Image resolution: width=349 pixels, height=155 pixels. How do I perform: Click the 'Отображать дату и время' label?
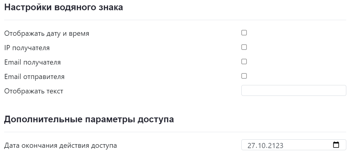coord(47,34)
